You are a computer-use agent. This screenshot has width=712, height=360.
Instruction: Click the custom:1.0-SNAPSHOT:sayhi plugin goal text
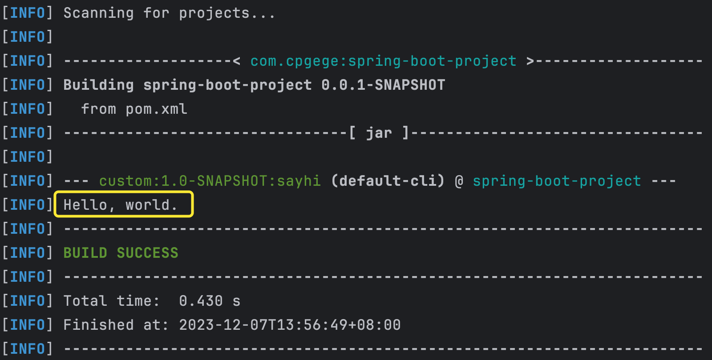coord(210,181)
